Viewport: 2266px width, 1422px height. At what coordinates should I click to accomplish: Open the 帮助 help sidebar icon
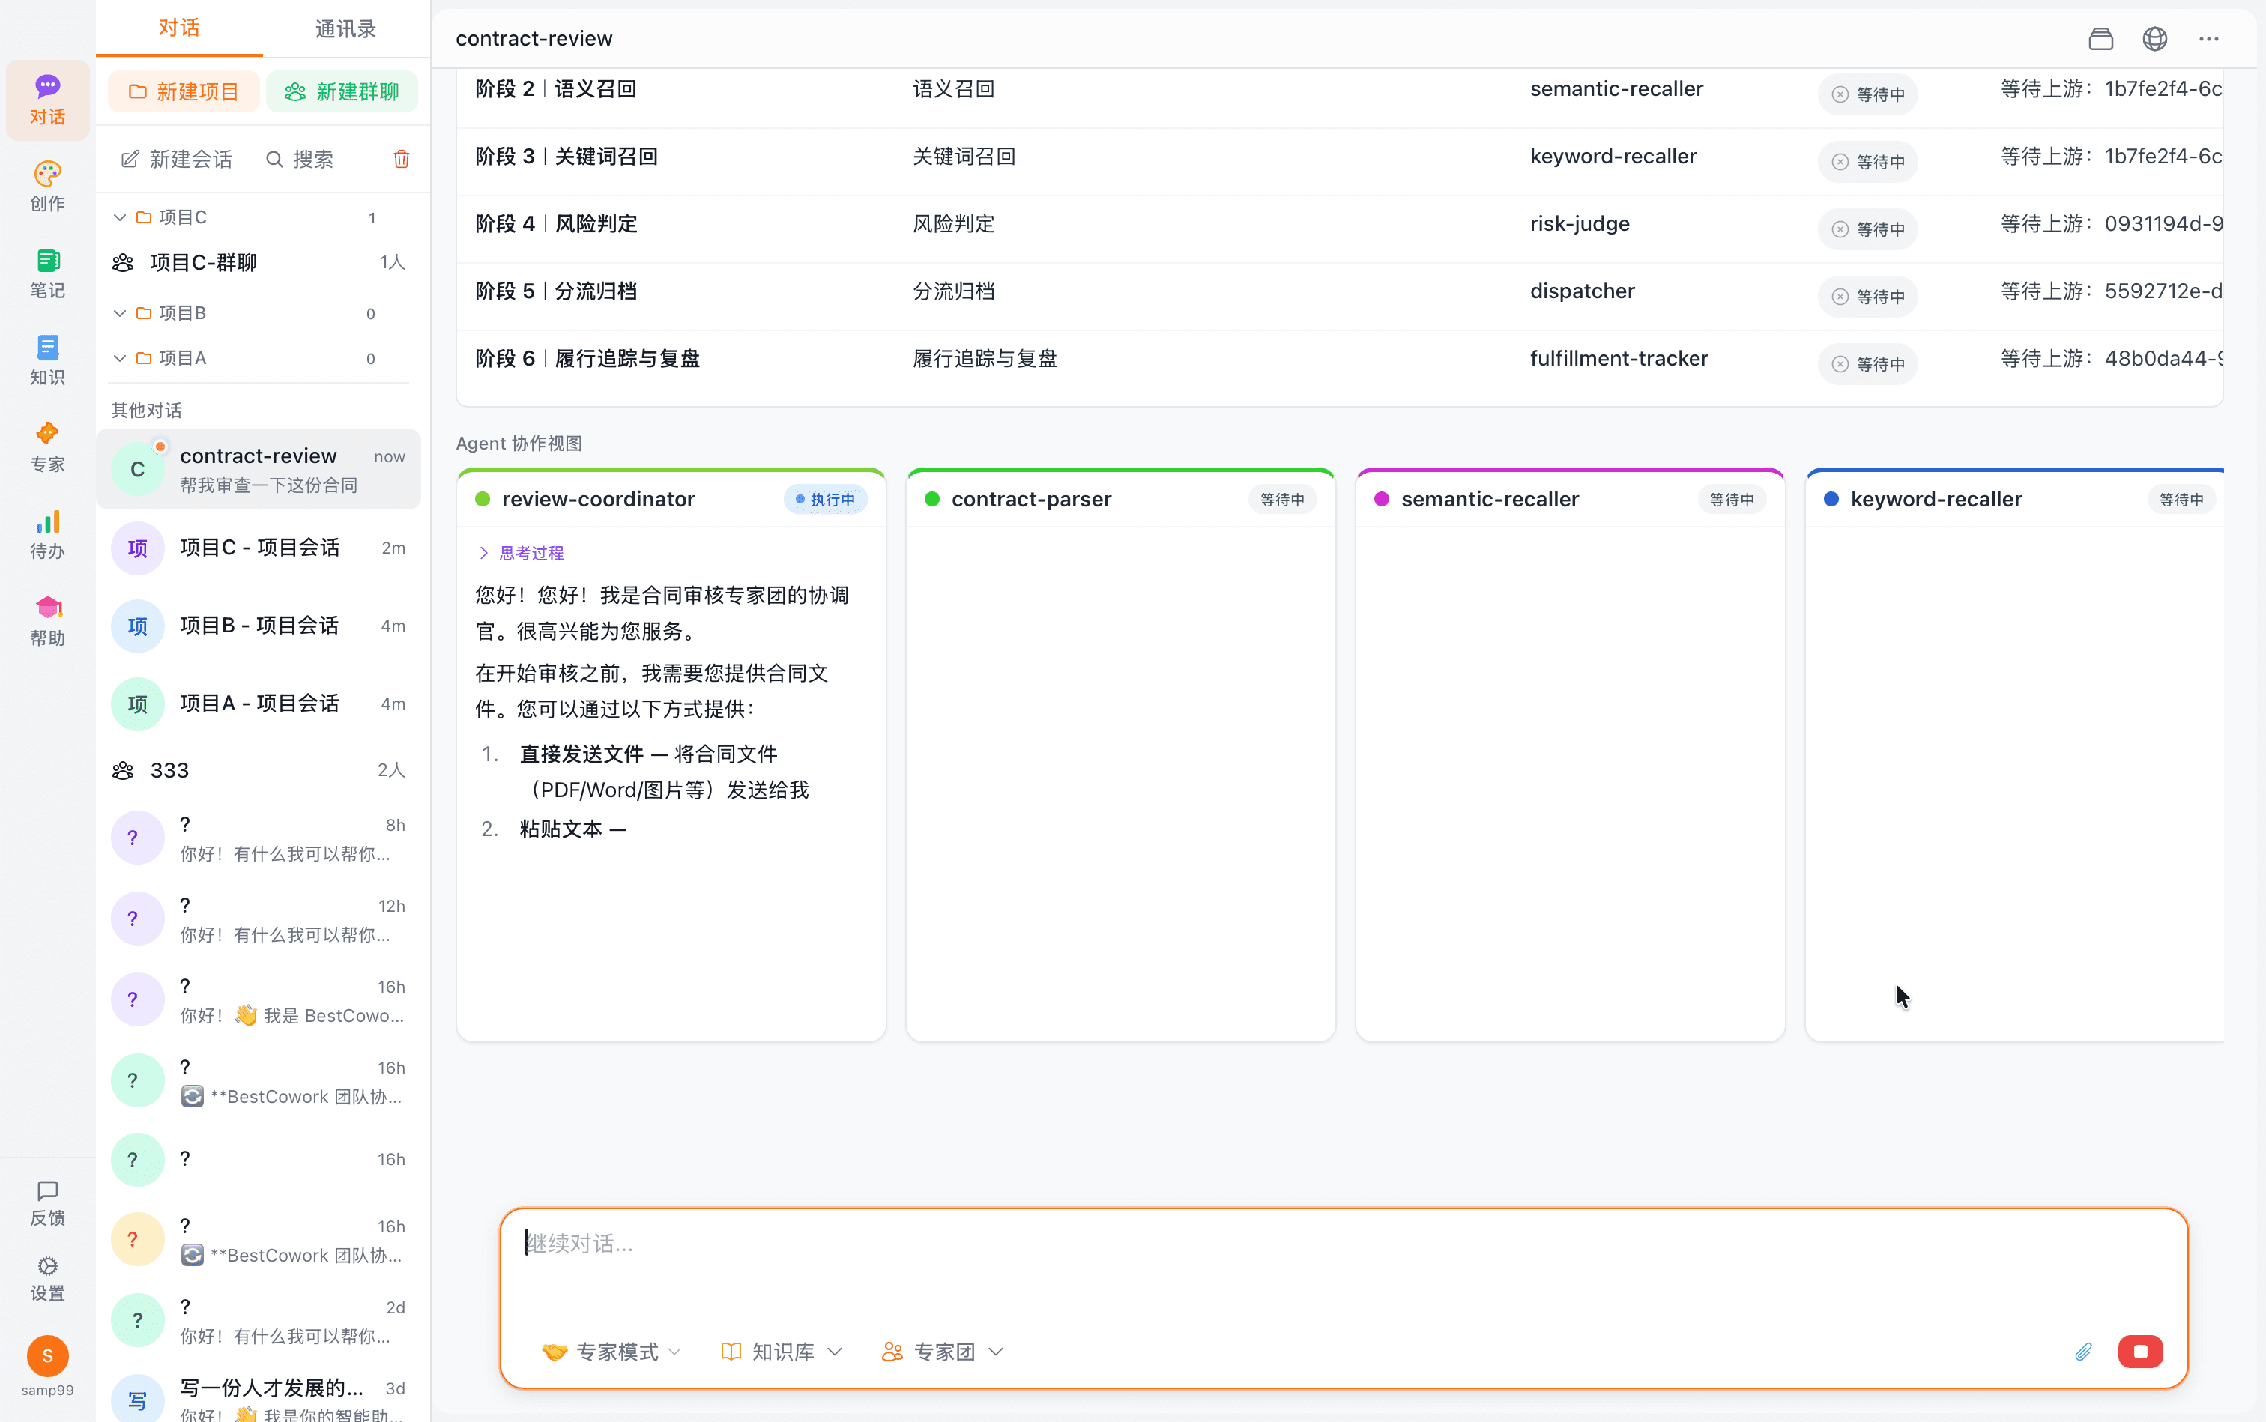47,620
